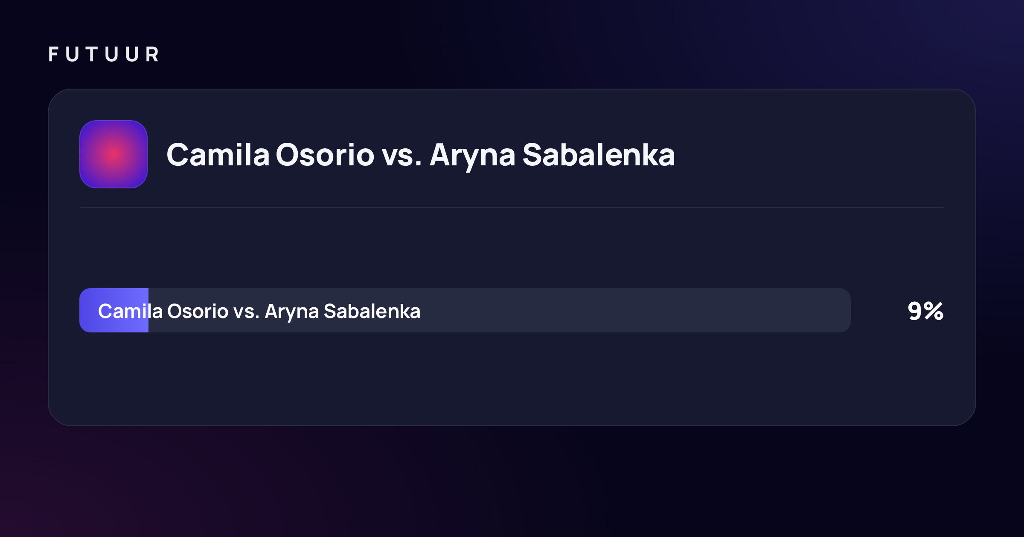Click "Osorio" text inside the outcome bar

pyautogui.click(x=198, y=311)
